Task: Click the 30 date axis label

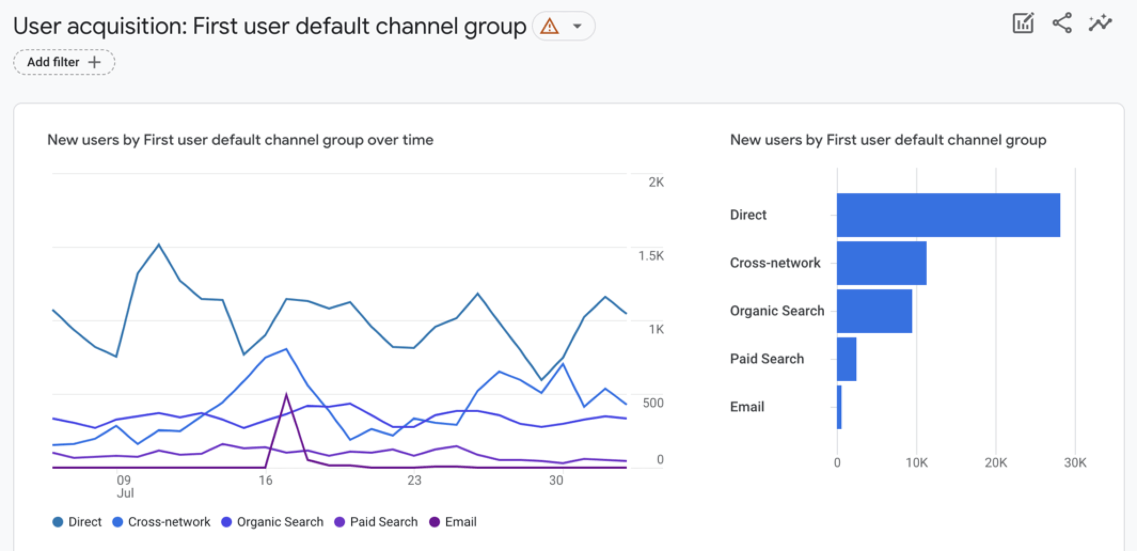Action: [556, 481]
